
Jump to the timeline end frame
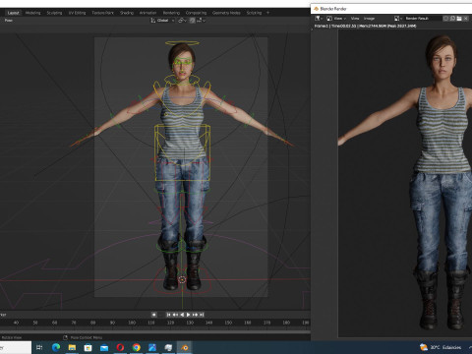click(202, 315)
